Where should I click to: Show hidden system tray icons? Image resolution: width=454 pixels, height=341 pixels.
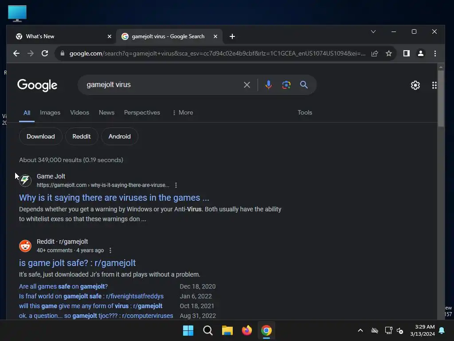360,330
